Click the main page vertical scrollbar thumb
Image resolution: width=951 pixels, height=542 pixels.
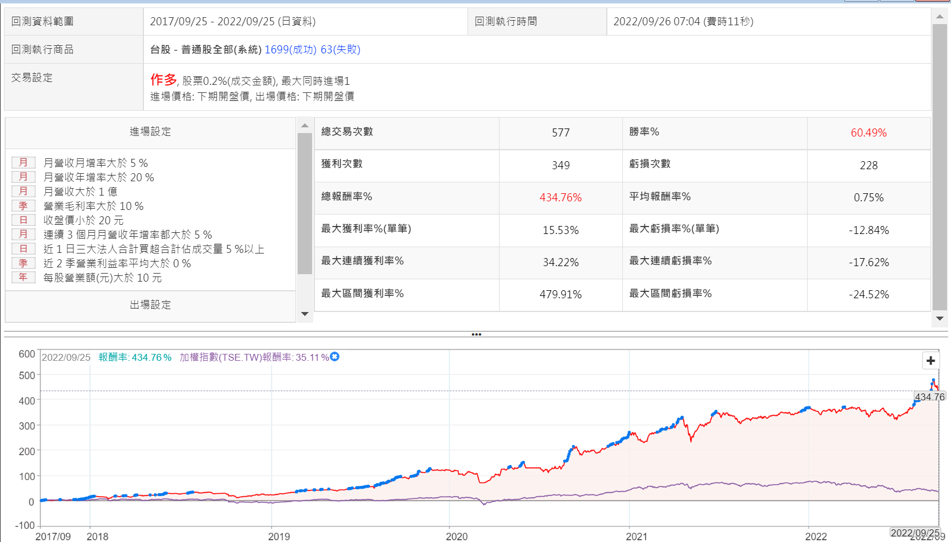pos(940,166)
